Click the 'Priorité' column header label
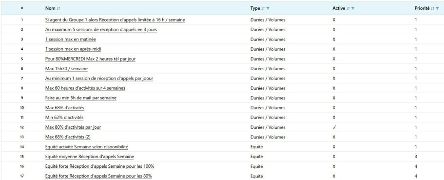 pos(422,8)
